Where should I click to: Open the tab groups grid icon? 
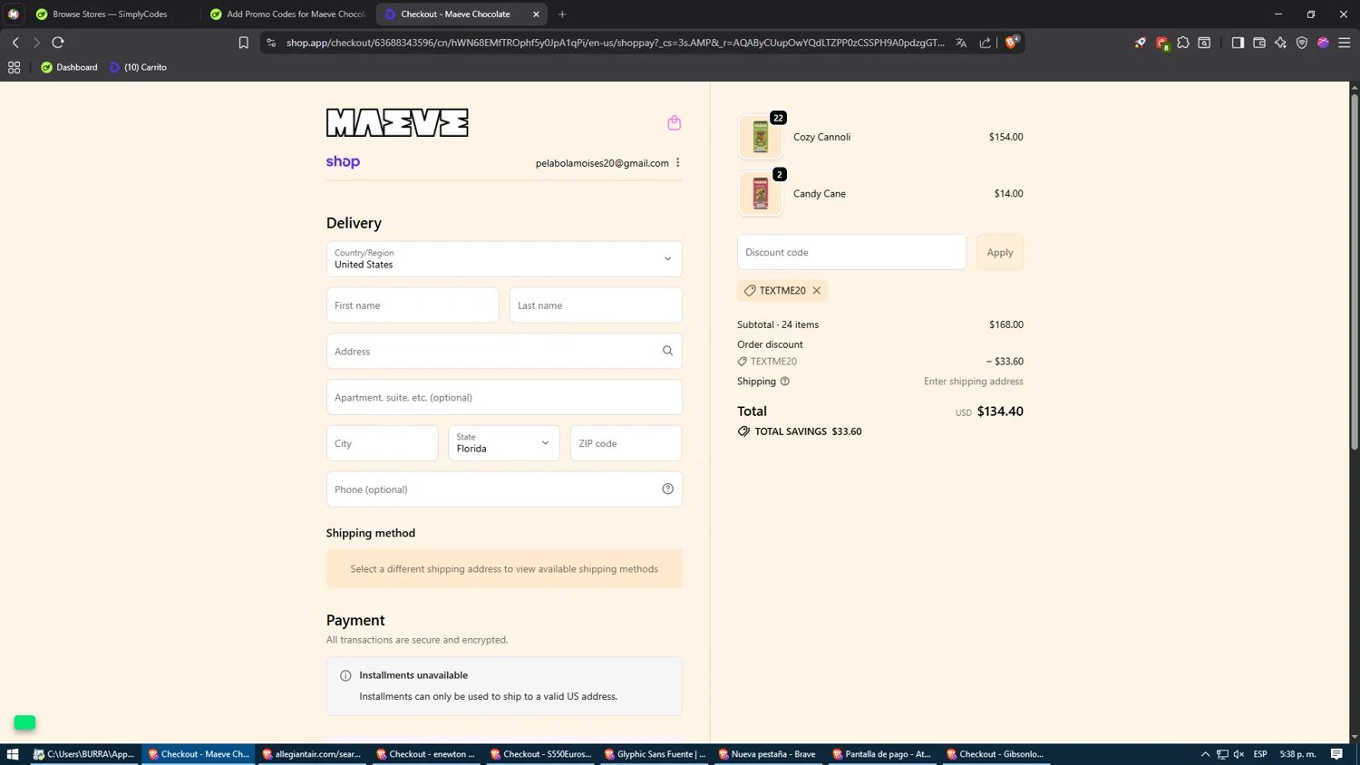pos(14,67)
